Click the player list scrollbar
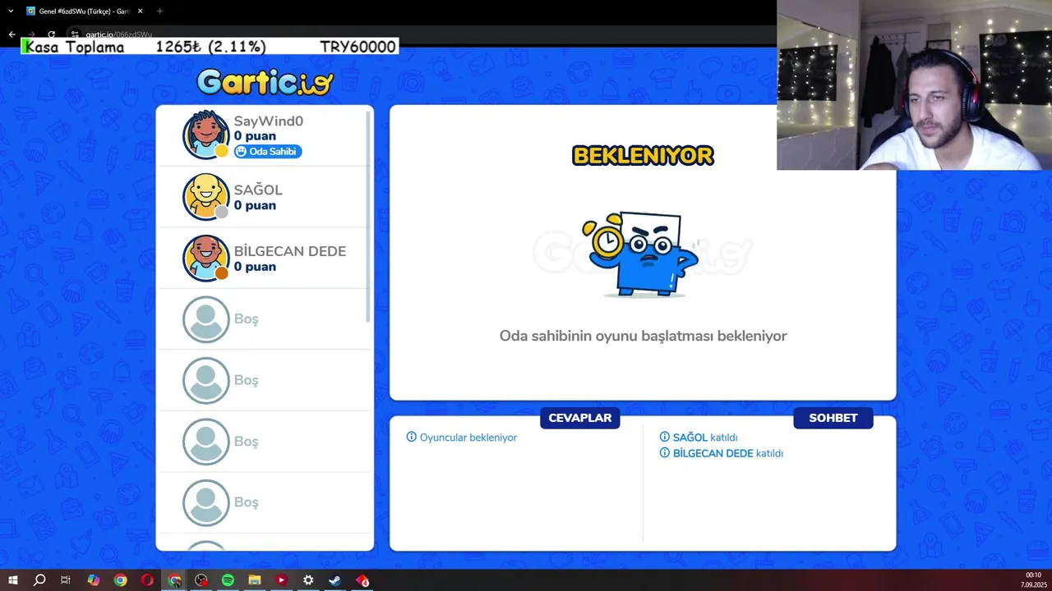Image resolution: width=1052 pixels, height=591 pixels. click(x=368, y=216)
